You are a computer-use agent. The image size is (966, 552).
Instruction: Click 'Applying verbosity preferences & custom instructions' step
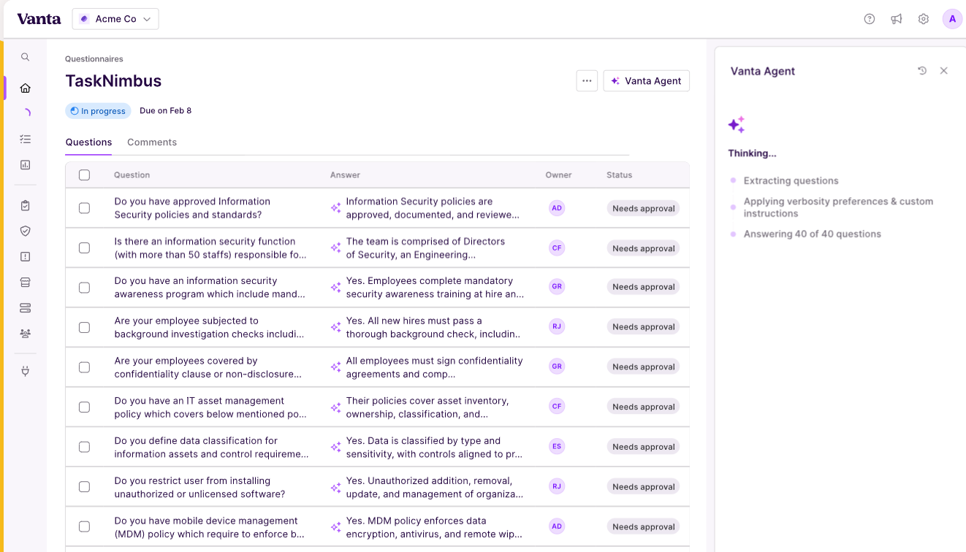pos(838,207)
